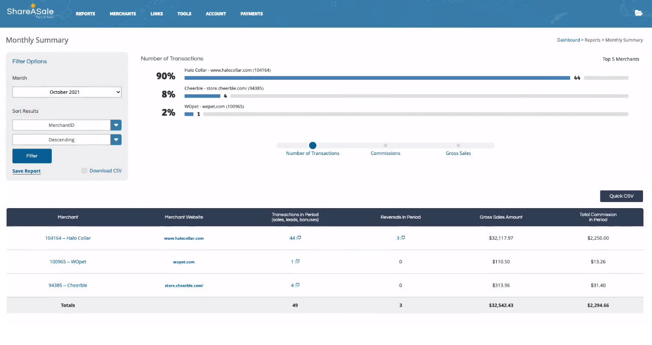Click the ShareASale logo
The image size is (652, 345).
tap(30, 12)
